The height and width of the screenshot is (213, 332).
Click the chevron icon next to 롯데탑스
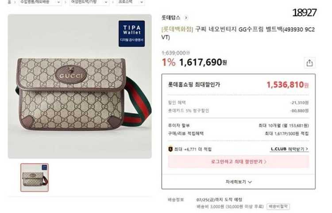click(x=186, y=18)
